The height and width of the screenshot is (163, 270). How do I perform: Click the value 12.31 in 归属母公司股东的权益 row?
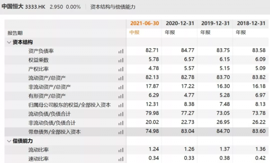(x=152, y=104)
